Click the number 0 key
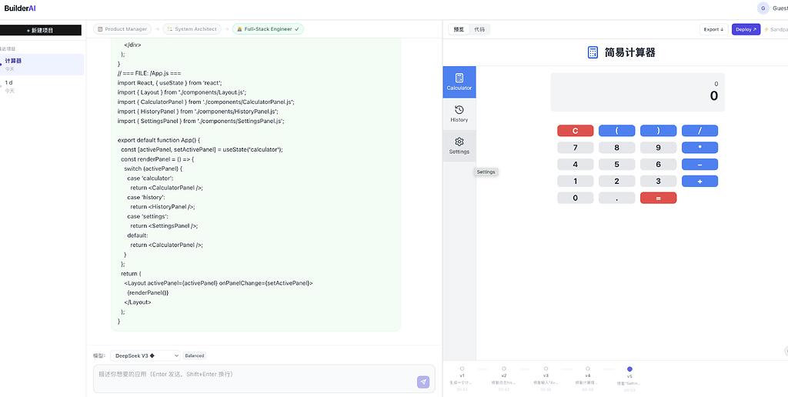Viewport: 788px width, 397px height. pyautogui.click(x=575, y=198)
